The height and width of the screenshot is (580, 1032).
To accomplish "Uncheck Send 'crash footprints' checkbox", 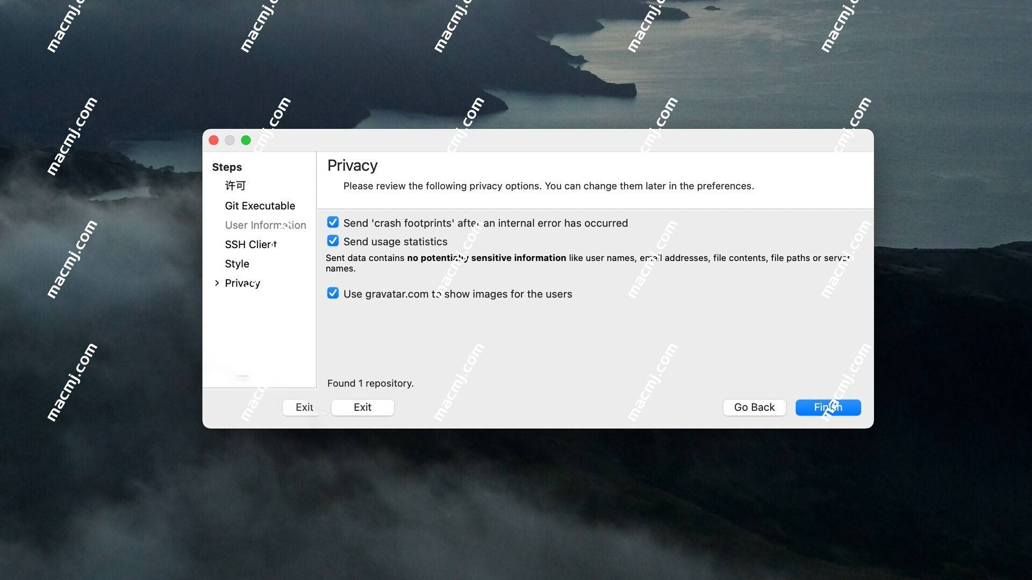I will [333, 222].
